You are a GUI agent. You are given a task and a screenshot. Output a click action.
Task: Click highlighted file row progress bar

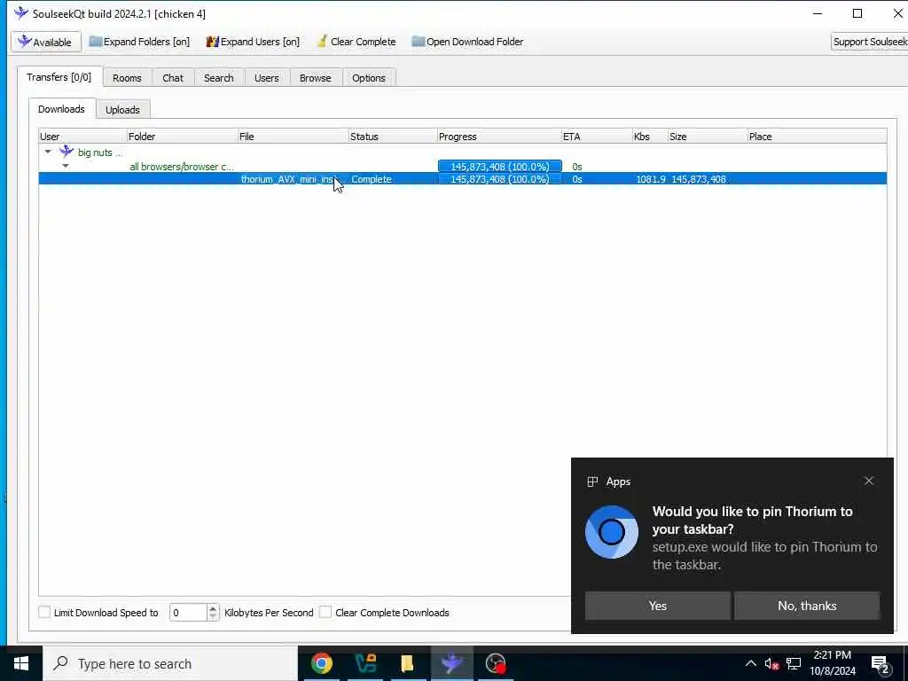point(500,179)
